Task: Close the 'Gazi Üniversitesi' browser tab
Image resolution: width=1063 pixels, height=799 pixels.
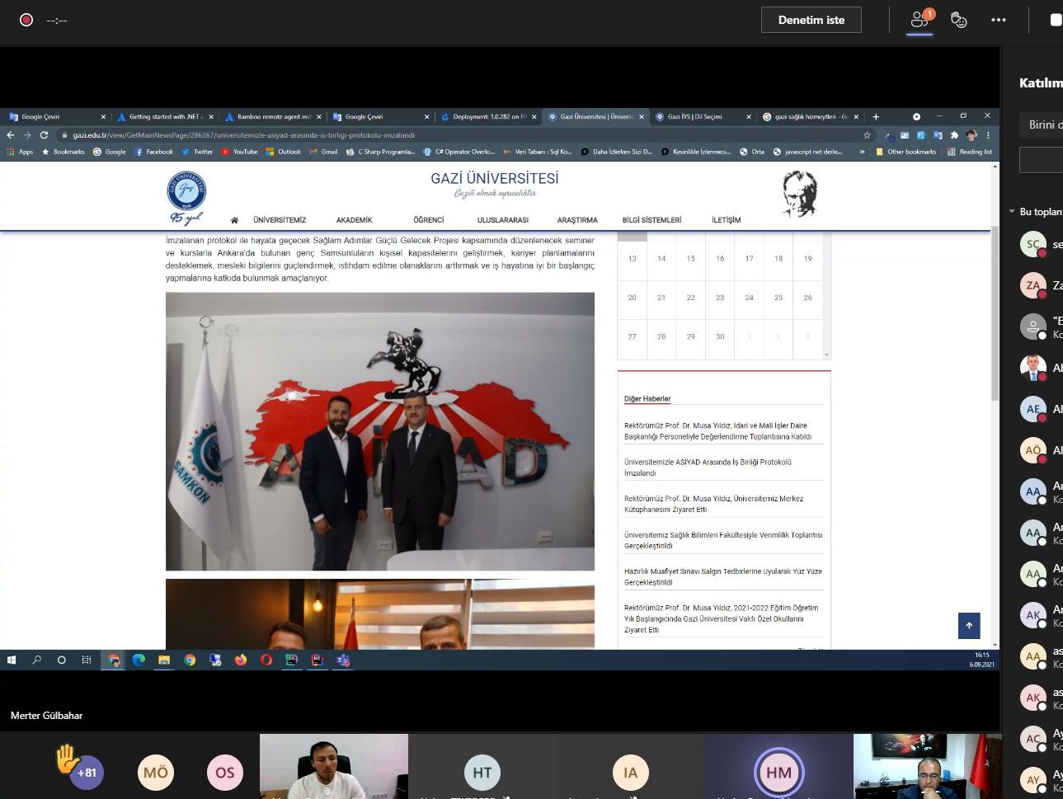Action: tap(641, 117)
